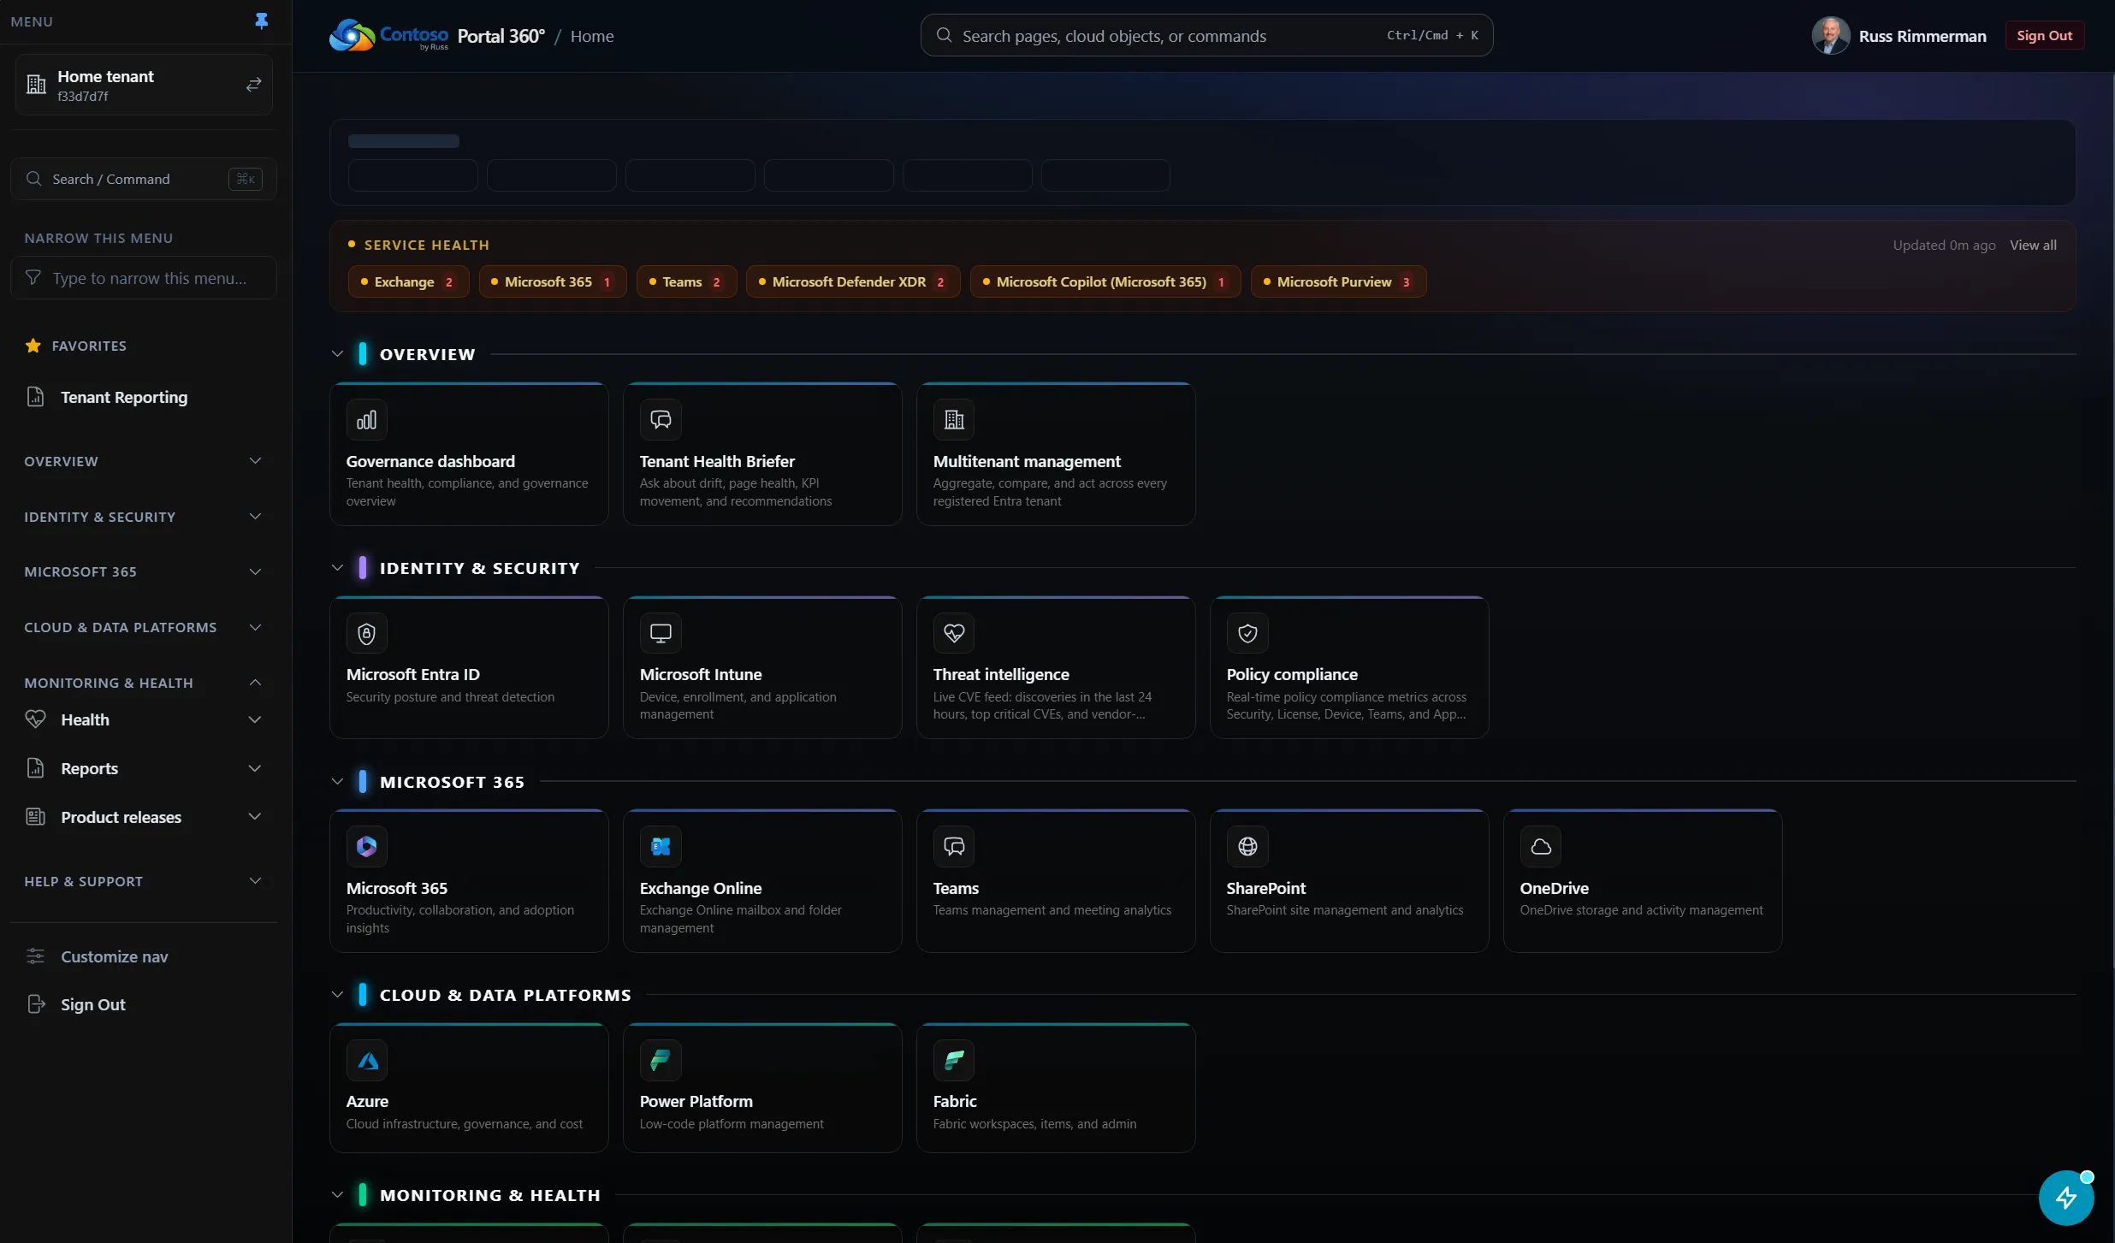Expand the Product releases submenu chevron
The width and height of the screenshot is (2115, 1243).
[x=254, y=817]
